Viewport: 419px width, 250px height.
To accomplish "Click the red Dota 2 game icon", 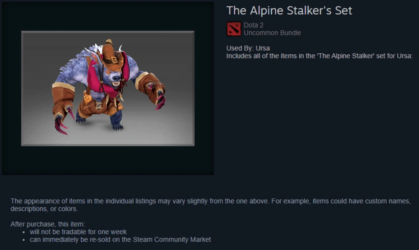I will coord(234,29).
